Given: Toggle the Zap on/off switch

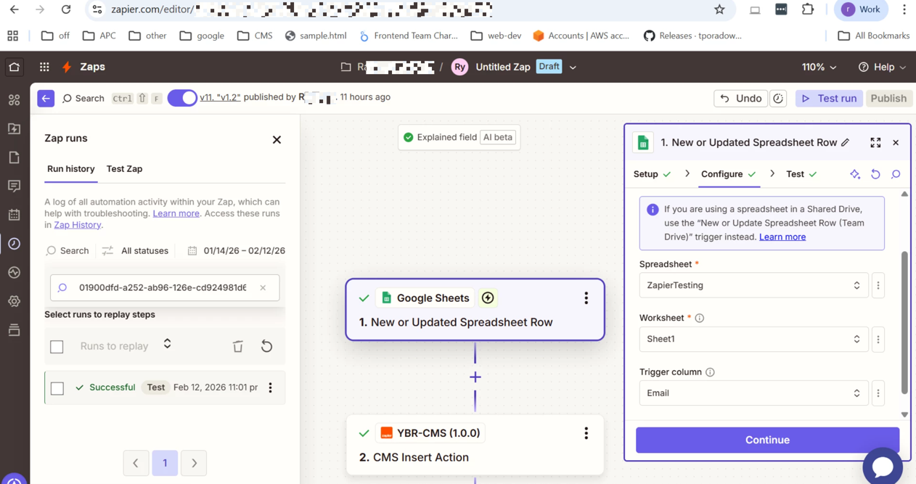Looking at the screenshot, I should (182, 98).
